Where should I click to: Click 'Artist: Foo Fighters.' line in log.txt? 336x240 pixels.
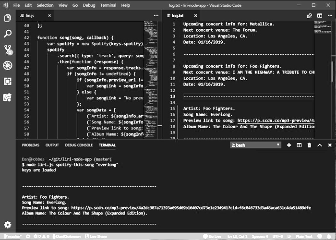pyautogui.click(x=209, y=108)
